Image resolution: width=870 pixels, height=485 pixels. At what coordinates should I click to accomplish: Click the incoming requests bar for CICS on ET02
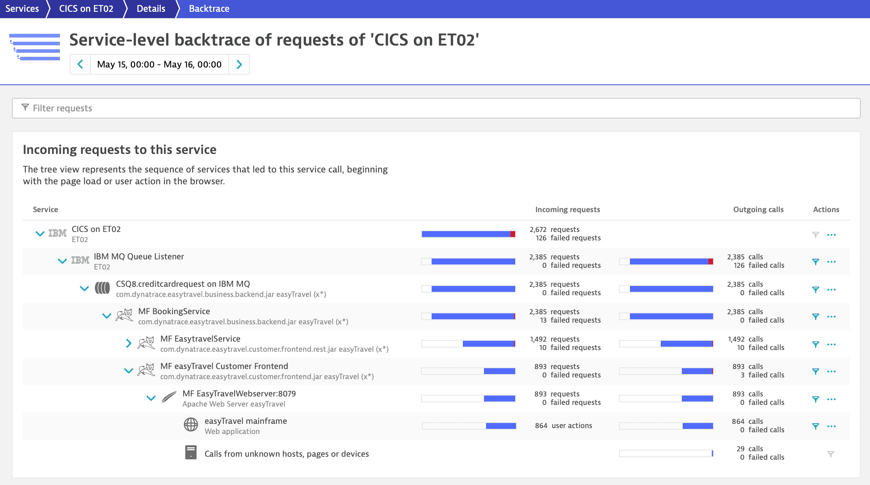click(x=468, y=234)
